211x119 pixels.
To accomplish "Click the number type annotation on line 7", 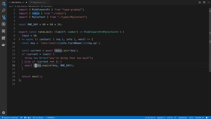I will click(x=72, y=32).
